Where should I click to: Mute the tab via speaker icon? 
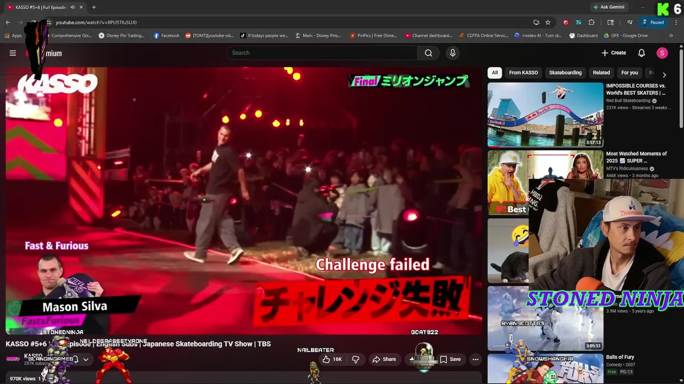(72, 7)
